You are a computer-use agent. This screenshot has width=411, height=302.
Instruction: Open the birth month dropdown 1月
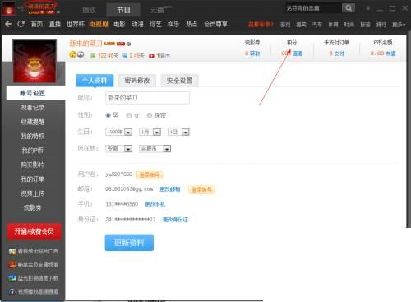coord(150,132)
